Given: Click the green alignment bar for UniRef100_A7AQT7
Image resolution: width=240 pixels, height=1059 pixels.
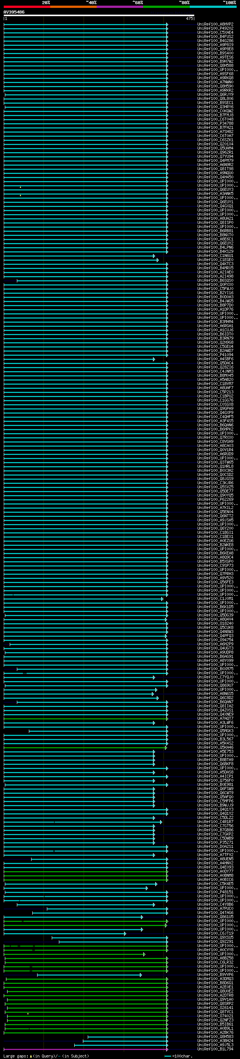Looking at the screenshot, I should click(x=86, y=719).
